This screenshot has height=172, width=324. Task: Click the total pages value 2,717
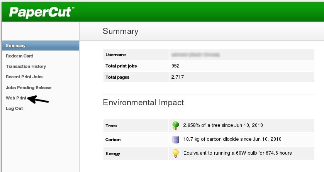[177, 77]
